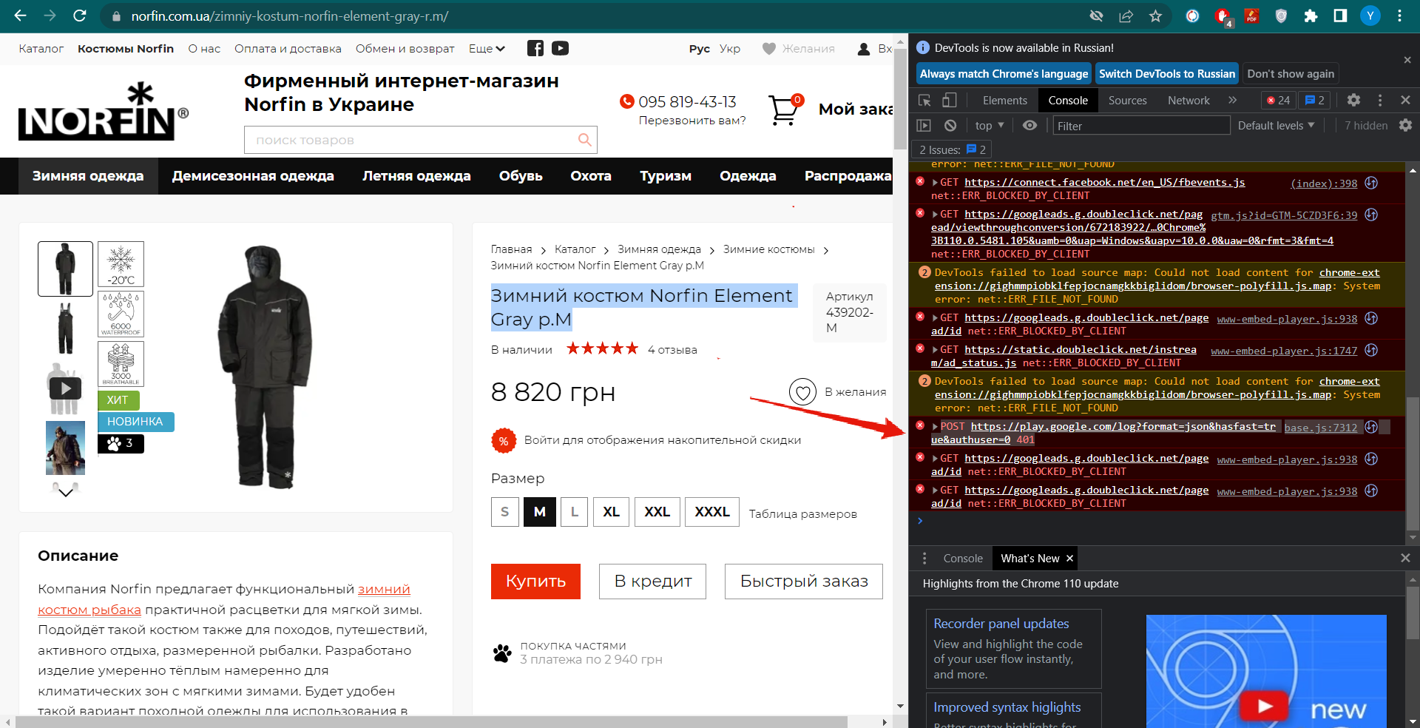
Task: Toggle live expression eye icon
Action: pyautogui.click(x=1029, y=126)
